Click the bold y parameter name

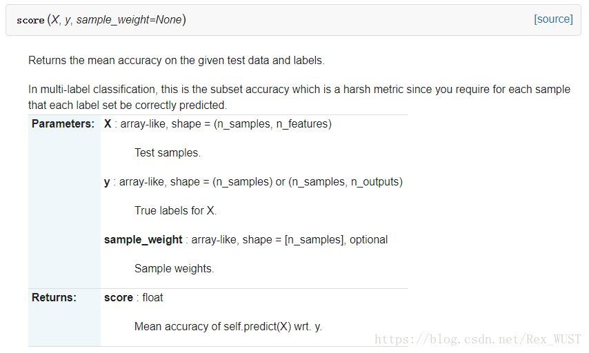coord(107,182)
